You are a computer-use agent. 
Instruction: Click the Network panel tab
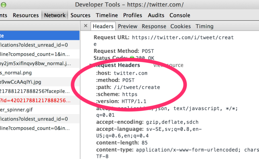point(55,15)
